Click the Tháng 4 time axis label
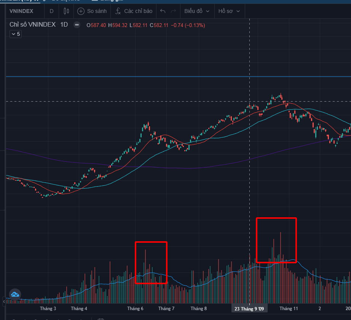This screenshot has height=320, width=351. click(79, 309)
